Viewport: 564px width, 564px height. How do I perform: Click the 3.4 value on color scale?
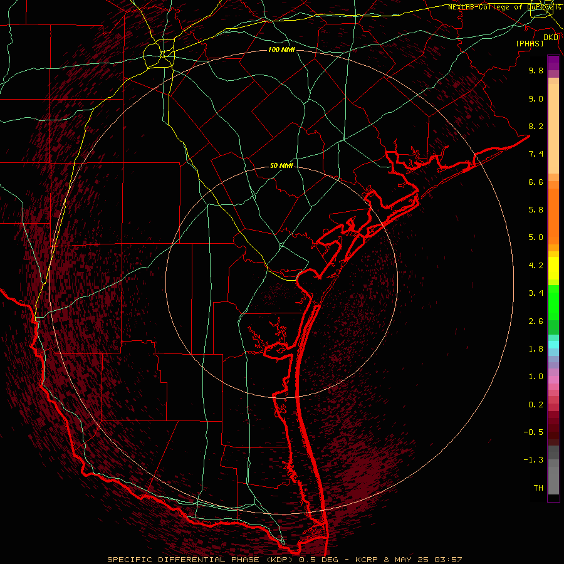coord(536,293)
